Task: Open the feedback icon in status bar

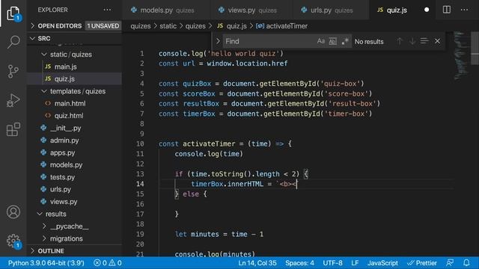Action: coord(450,263)
